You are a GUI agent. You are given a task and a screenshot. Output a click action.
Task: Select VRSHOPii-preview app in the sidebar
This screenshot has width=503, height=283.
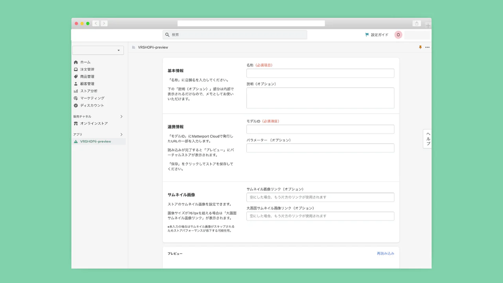pos(99,141)
